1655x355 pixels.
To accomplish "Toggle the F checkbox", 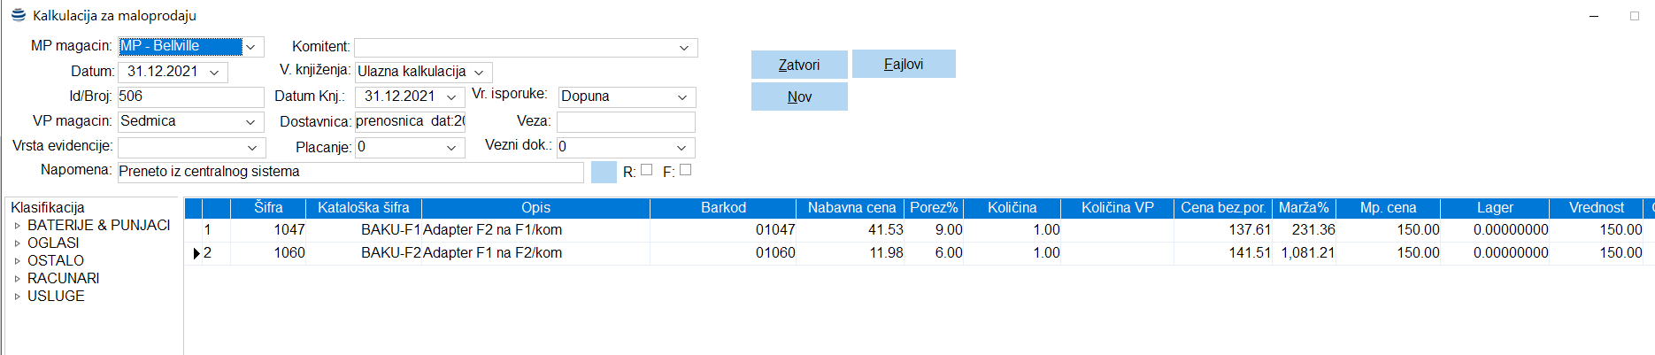I will coord(685,170).
